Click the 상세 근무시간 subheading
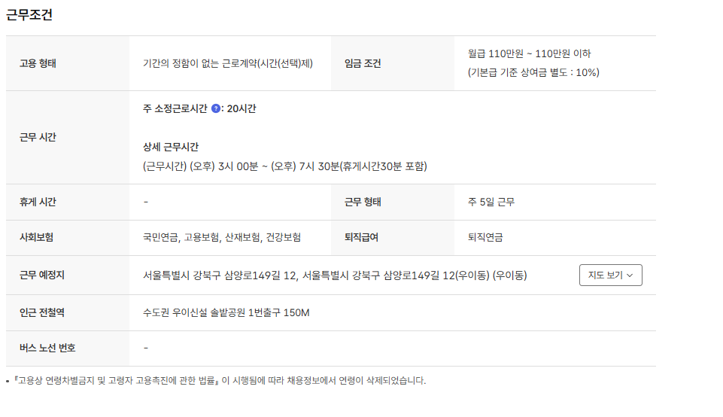 [170, 147]
